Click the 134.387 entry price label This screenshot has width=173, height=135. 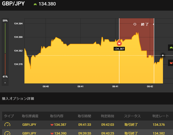[119, 49]
